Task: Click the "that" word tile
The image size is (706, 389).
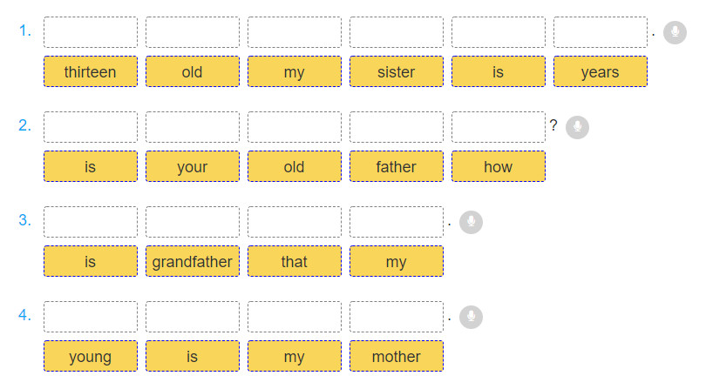Action: (295, 261)
